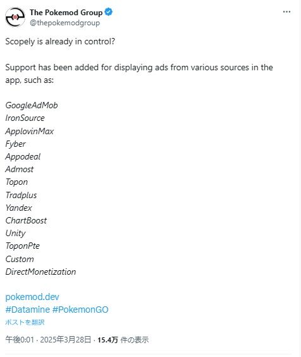Open the 午後0:01 2025年3月28日 timestamp link
301x357 pixels.
click(48, 340)
